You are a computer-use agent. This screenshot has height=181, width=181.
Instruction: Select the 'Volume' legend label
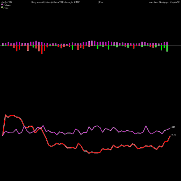[7, 5]
